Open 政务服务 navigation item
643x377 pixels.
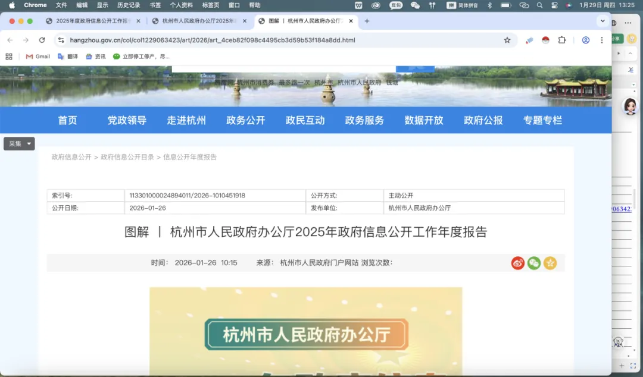tap(364, 120)
